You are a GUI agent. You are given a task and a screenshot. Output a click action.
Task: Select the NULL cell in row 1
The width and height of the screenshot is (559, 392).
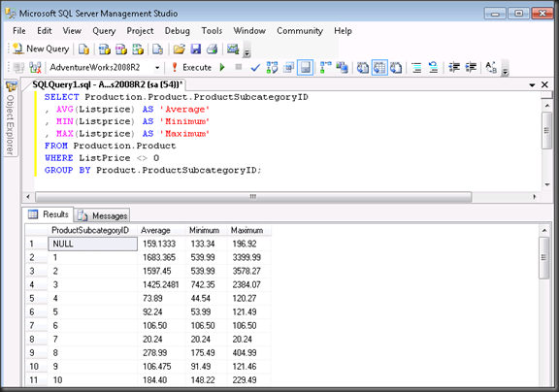93,245
